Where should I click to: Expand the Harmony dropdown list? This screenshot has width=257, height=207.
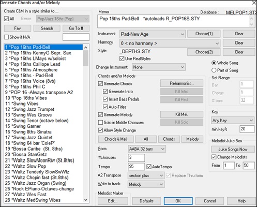tap(170, 43)
